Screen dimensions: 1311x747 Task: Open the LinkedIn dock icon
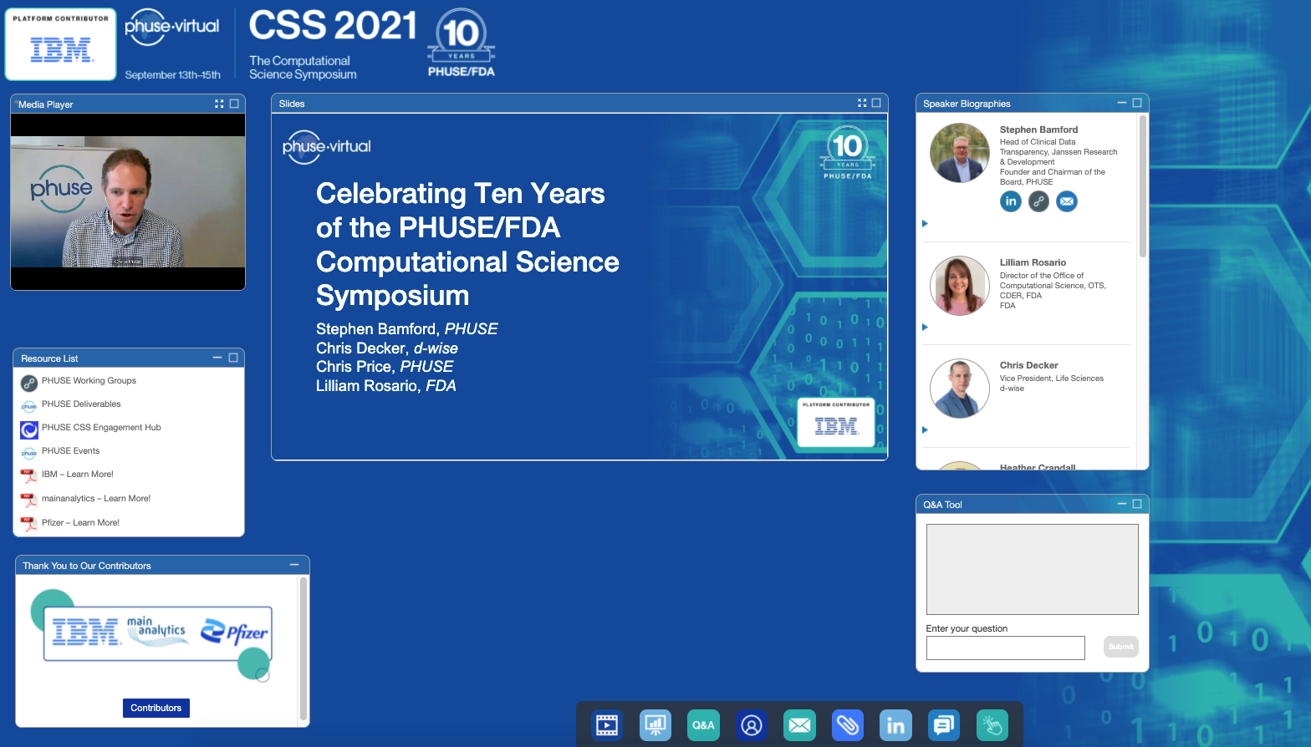895,725
